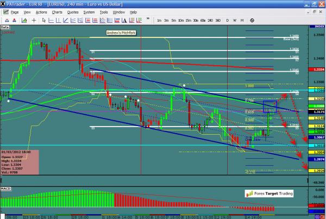
Task: Switch chart to daily D timeframe
Action: click(227, 20)
